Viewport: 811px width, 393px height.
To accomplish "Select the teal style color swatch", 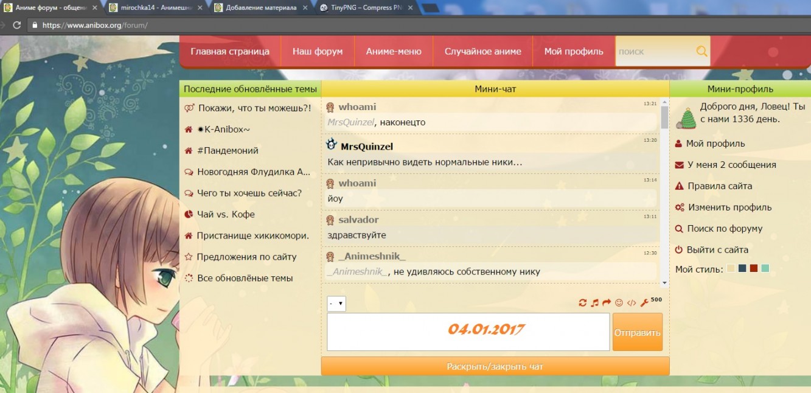I will pyautogui.click(x=765, y=269).
